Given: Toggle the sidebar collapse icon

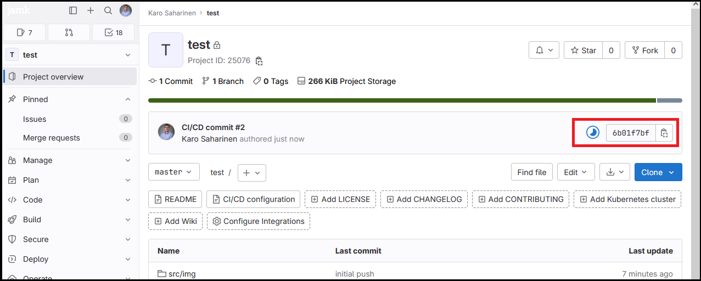Looking at the screenshot, I should (73, 10).
